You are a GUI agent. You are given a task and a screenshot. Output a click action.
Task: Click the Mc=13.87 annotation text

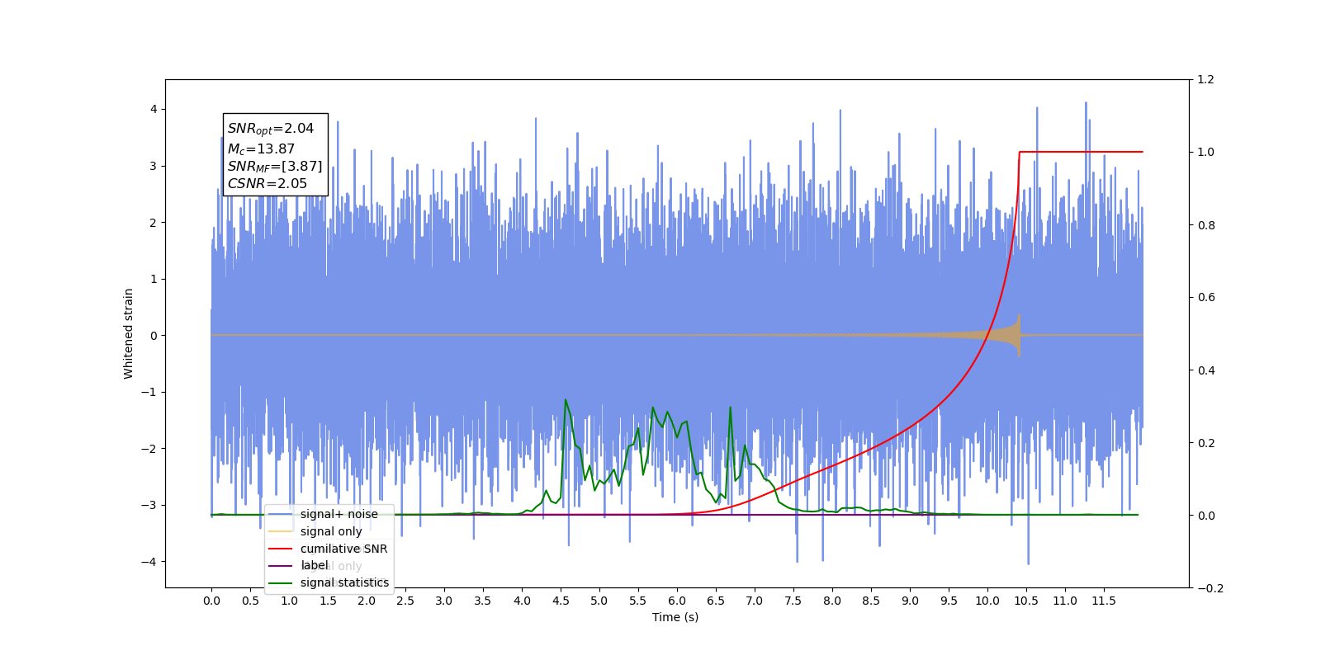click(x=261, y=149)
